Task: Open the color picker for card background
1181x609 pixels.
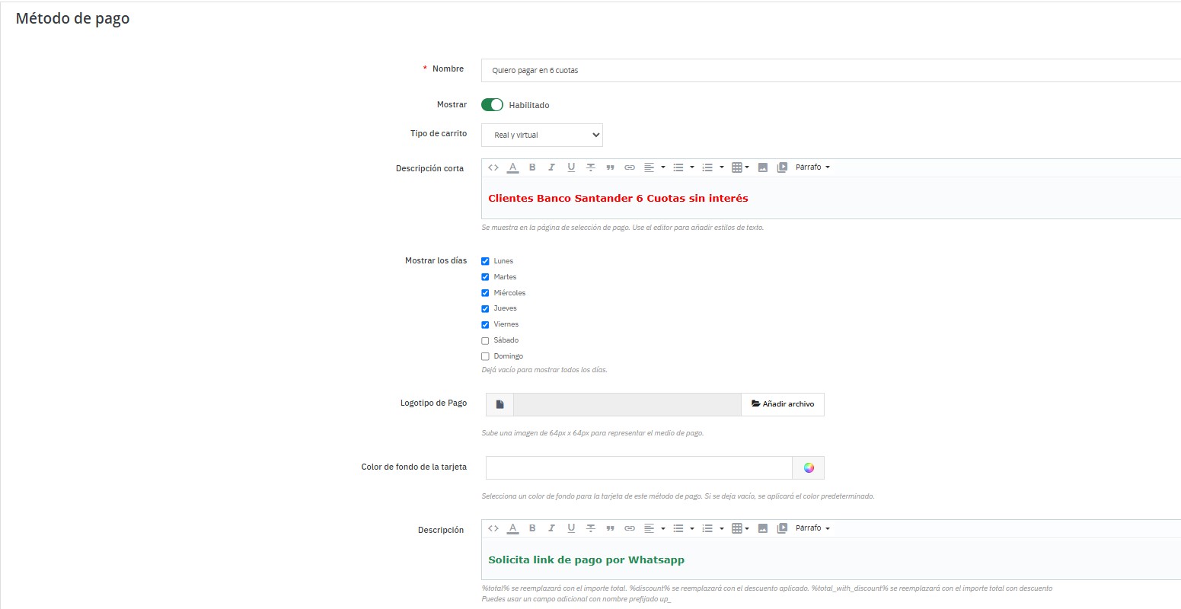Action: [x=809, y=467]
